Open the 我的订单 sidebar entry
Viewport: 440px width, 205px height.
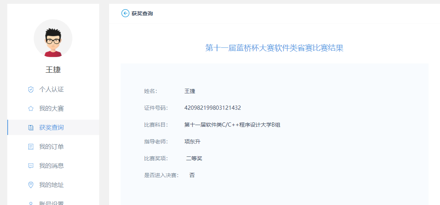coord(51,147)
